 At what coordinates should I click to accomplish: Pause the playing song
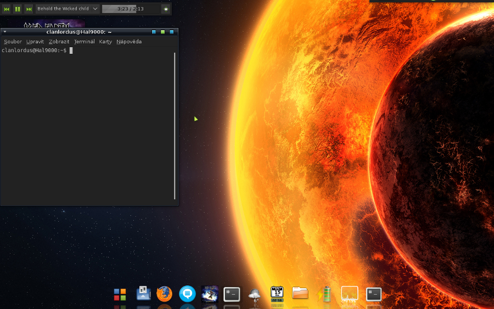tap(18, 9)
